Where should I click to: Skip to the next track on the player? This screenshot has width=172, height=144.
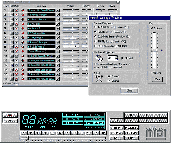(160, 120)
